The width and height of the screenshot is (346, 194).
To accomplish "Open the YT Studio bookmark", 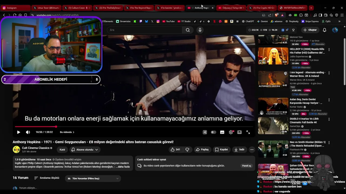I will click(184, 21).
